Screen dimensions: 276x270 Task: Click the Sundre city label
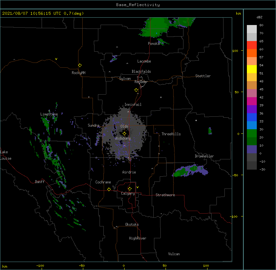[x=93, y=125]
